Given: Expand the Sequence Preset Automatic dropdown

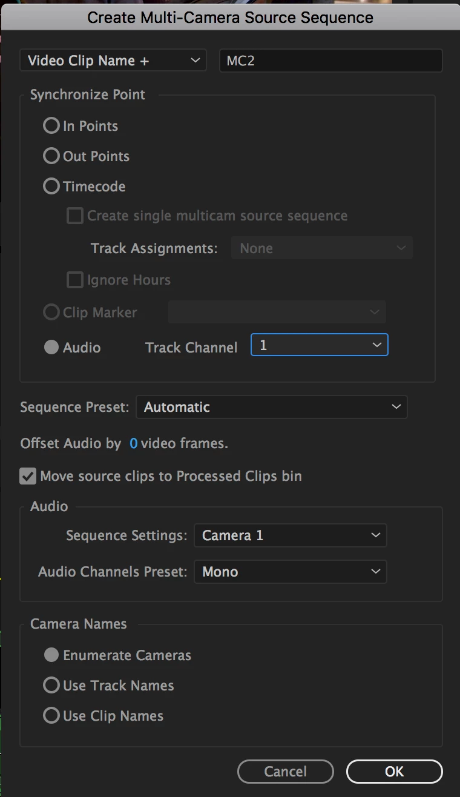Looking at the screenshot, I should click(272, 407).
